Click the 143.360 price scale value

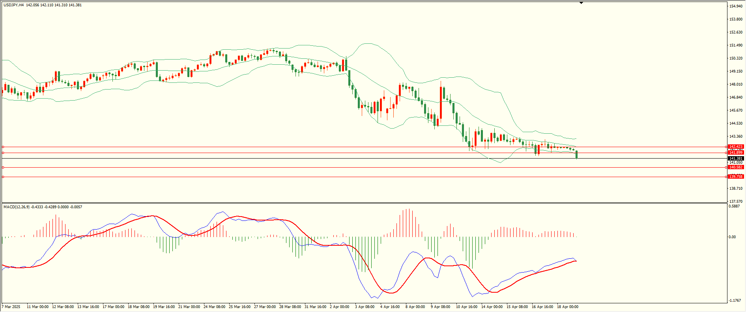click(736, 136)
